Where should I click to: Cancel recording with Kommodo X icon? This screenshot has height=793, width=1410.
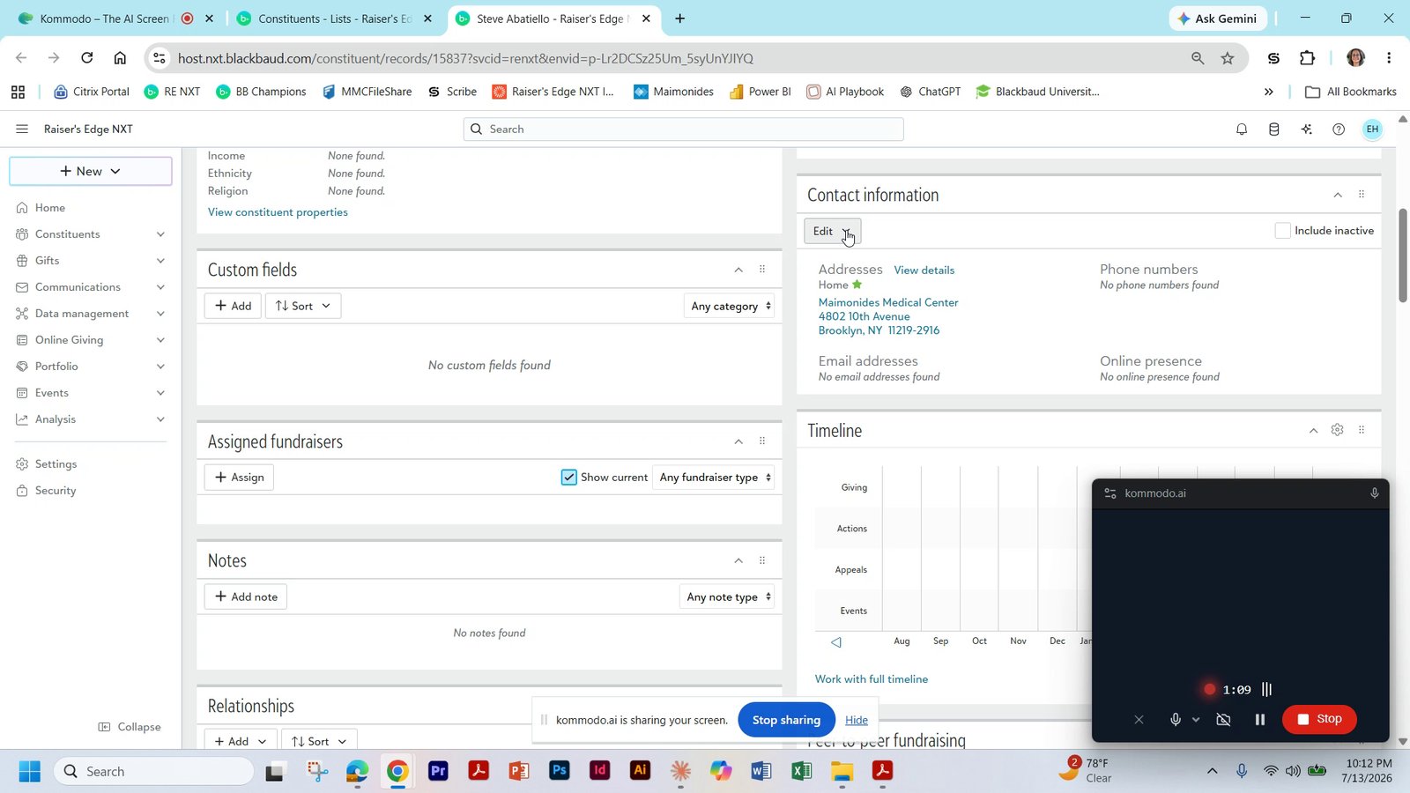pos(1139,720)
